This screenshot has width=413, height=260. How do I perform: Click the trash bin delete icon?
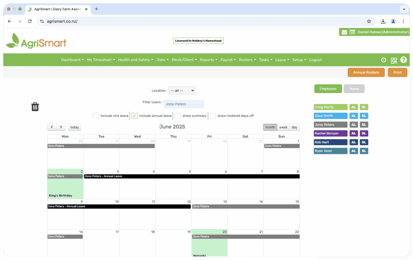tap(35, 107)
